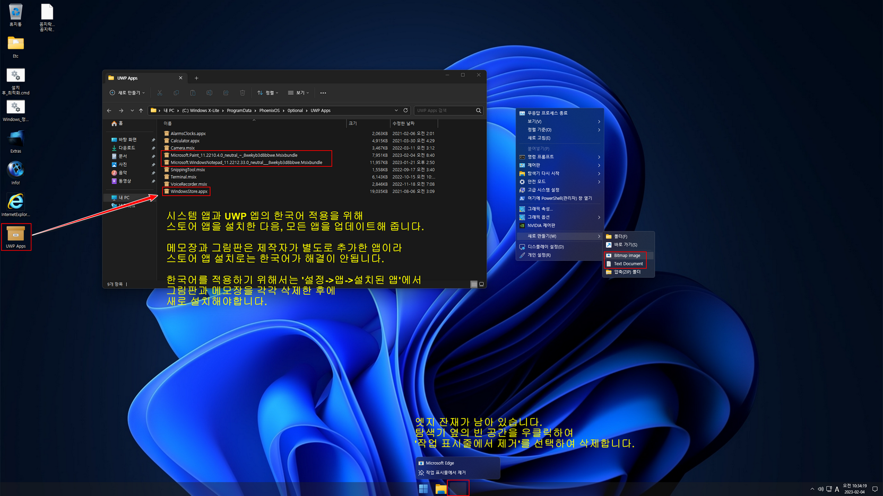Expand the 명령 프롬프트 submenu
This screenshot has height=496, width=883.
pyautogui.click(x=560, y=157)
